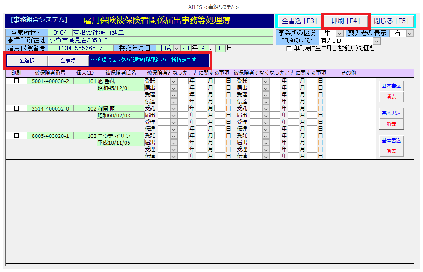This screenshot has width=423, height=272.
Task: Tick the print checkbox for ヨウテ イサン
Action: point(16,136)
